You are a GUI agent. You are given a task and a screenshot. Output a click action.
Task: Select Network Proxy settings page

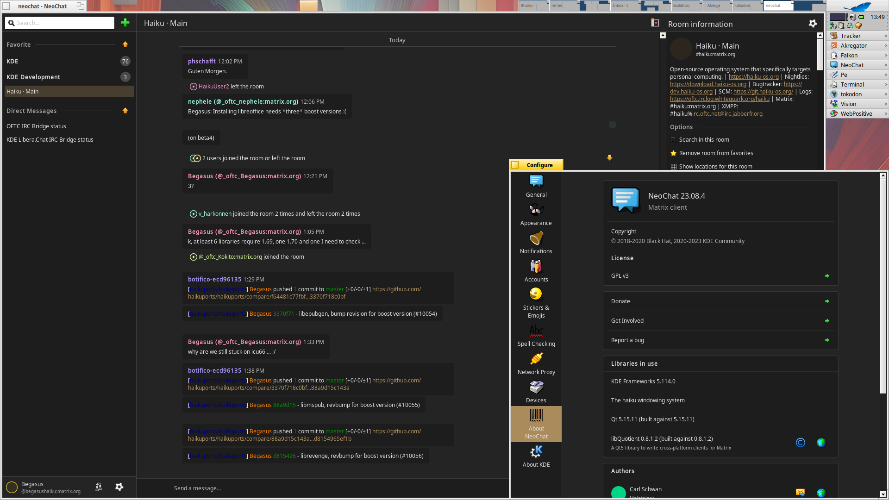[x=536, y=364]
